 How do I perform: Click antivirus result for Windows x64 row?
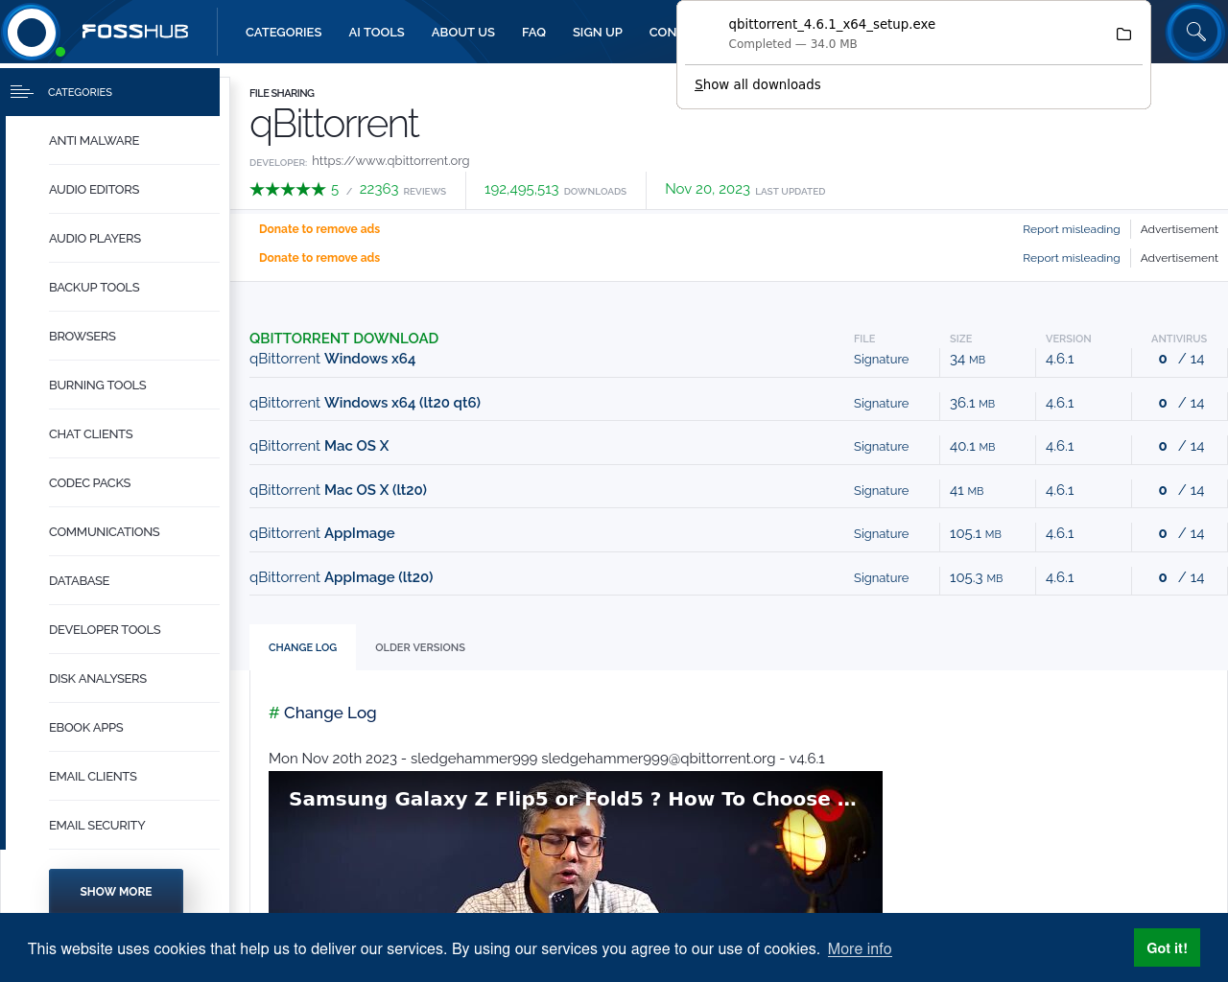coord(1181,359)
